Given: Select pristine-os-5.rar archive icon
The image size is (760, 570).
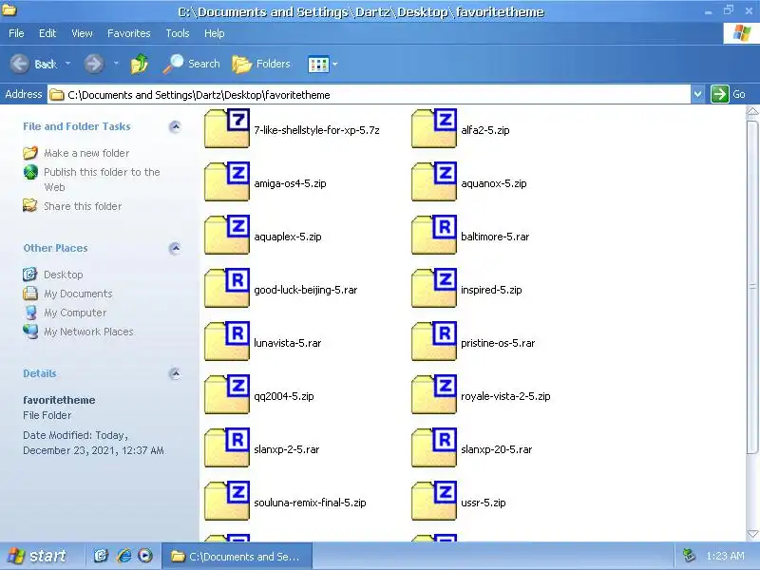Looking at the screenshot, I should click(434, 341).
